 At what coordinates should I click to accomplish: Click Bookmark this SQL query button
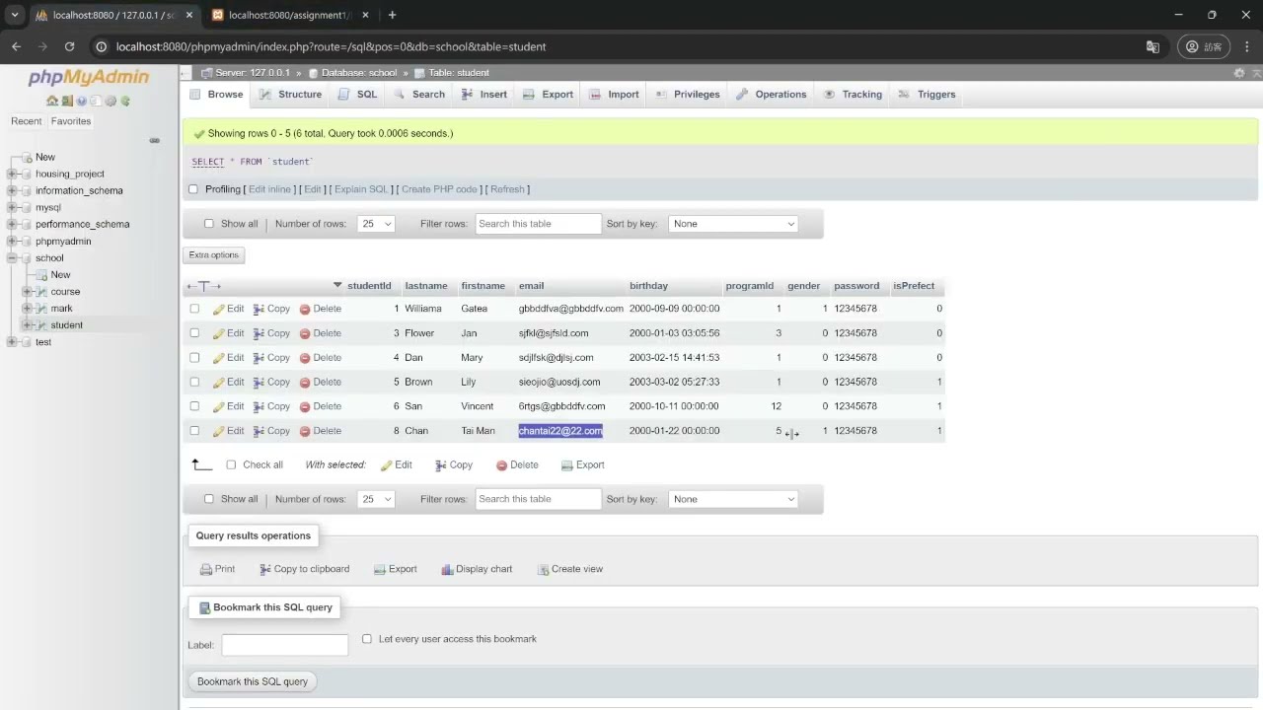coord(253,681)
